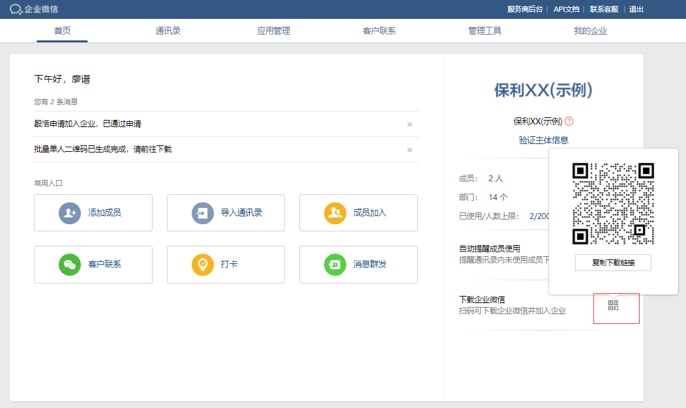Click the 添加成员 person-plus icon
Image resolution: width=686 pixels, height=408 pixels.
(x=70, y=213)
